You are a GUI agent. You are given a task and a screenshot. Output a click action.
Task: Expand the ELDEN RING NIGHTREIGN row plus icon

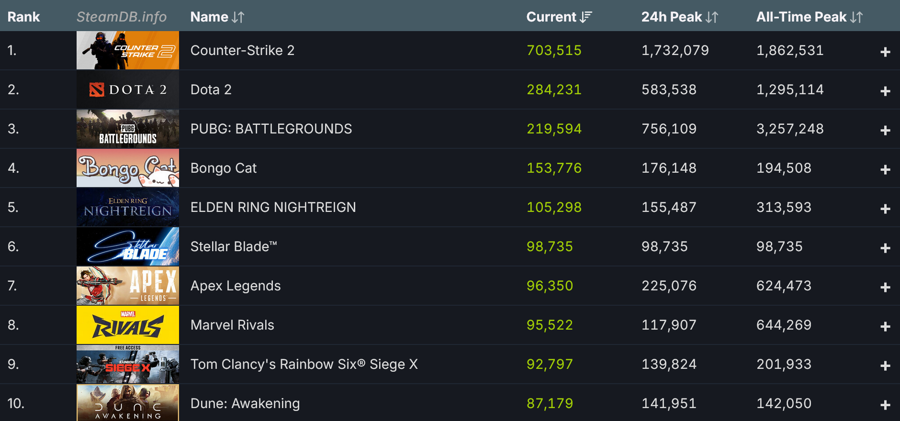click(885, 209)
